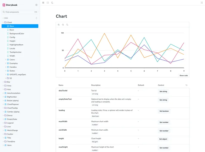Click the emptyStateText prop name
This screenshot has height=152, width=205.
(65, 99)
